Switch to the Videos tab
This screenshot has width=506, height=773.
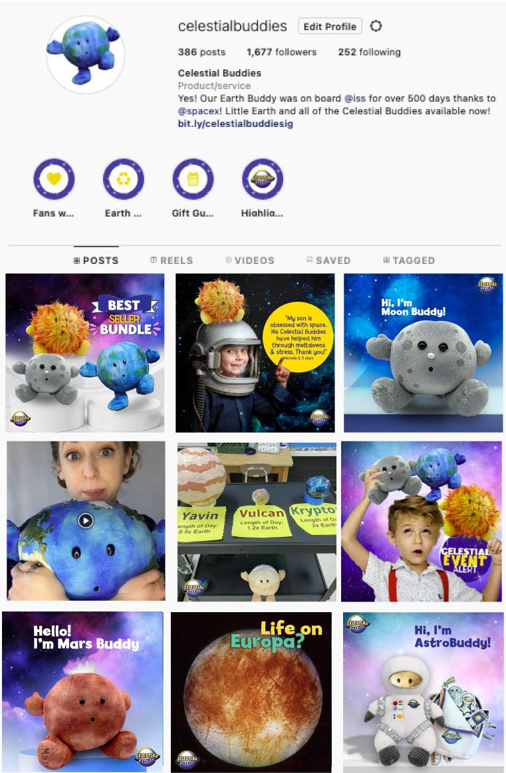tap(249, 261)
